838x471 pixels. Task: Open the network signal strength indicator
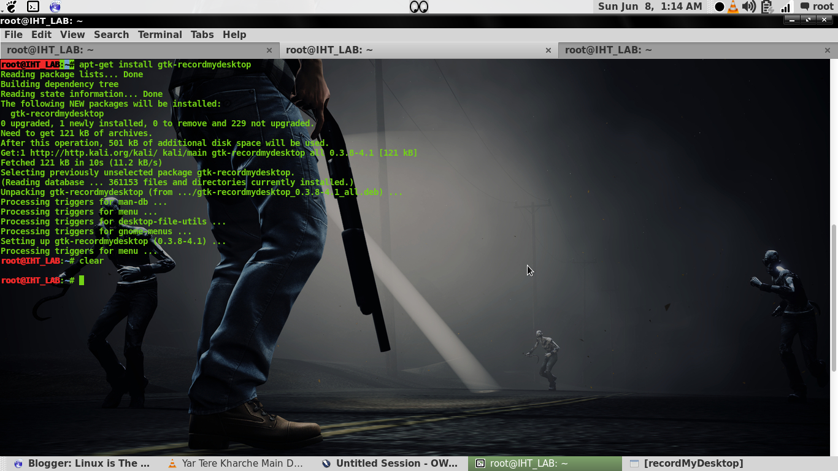coord(786,7)
